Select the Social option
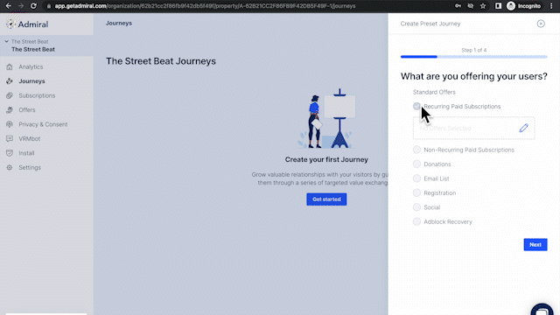The height and width of the screenshot is (315, 560). [x=416, y=207]
